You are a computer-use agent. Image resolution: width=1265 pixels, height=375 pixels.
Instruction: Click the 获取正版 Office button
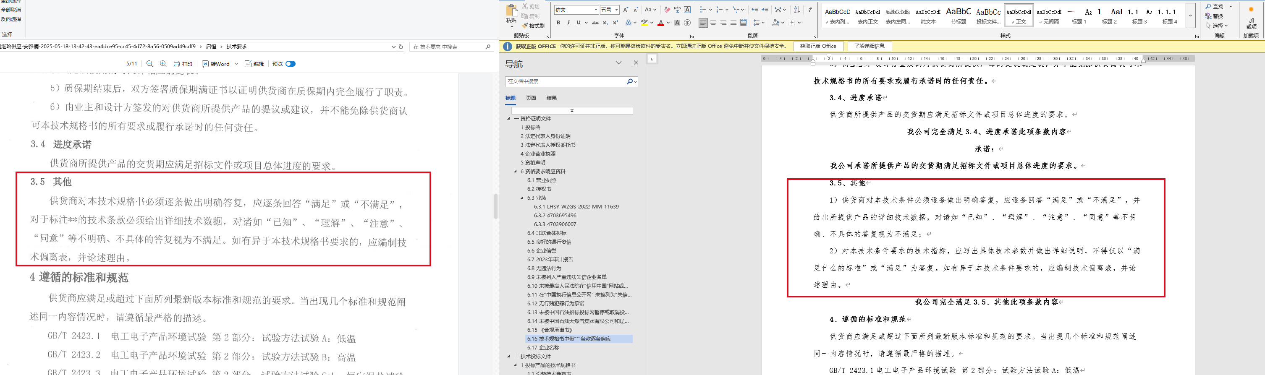(x=818, y=46)
